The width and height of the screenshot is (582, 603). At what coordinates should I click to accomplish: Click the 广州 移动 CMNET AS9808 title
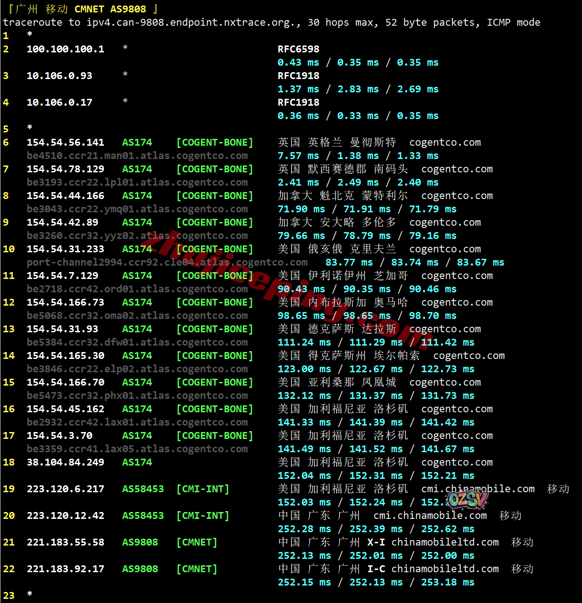83,9
